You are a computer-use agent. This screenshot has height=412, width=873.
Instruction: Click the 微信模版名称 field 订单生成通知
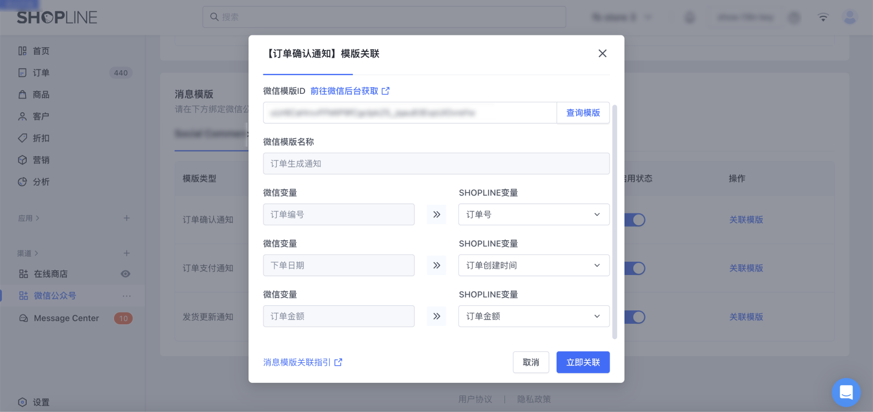click(436, 164)
